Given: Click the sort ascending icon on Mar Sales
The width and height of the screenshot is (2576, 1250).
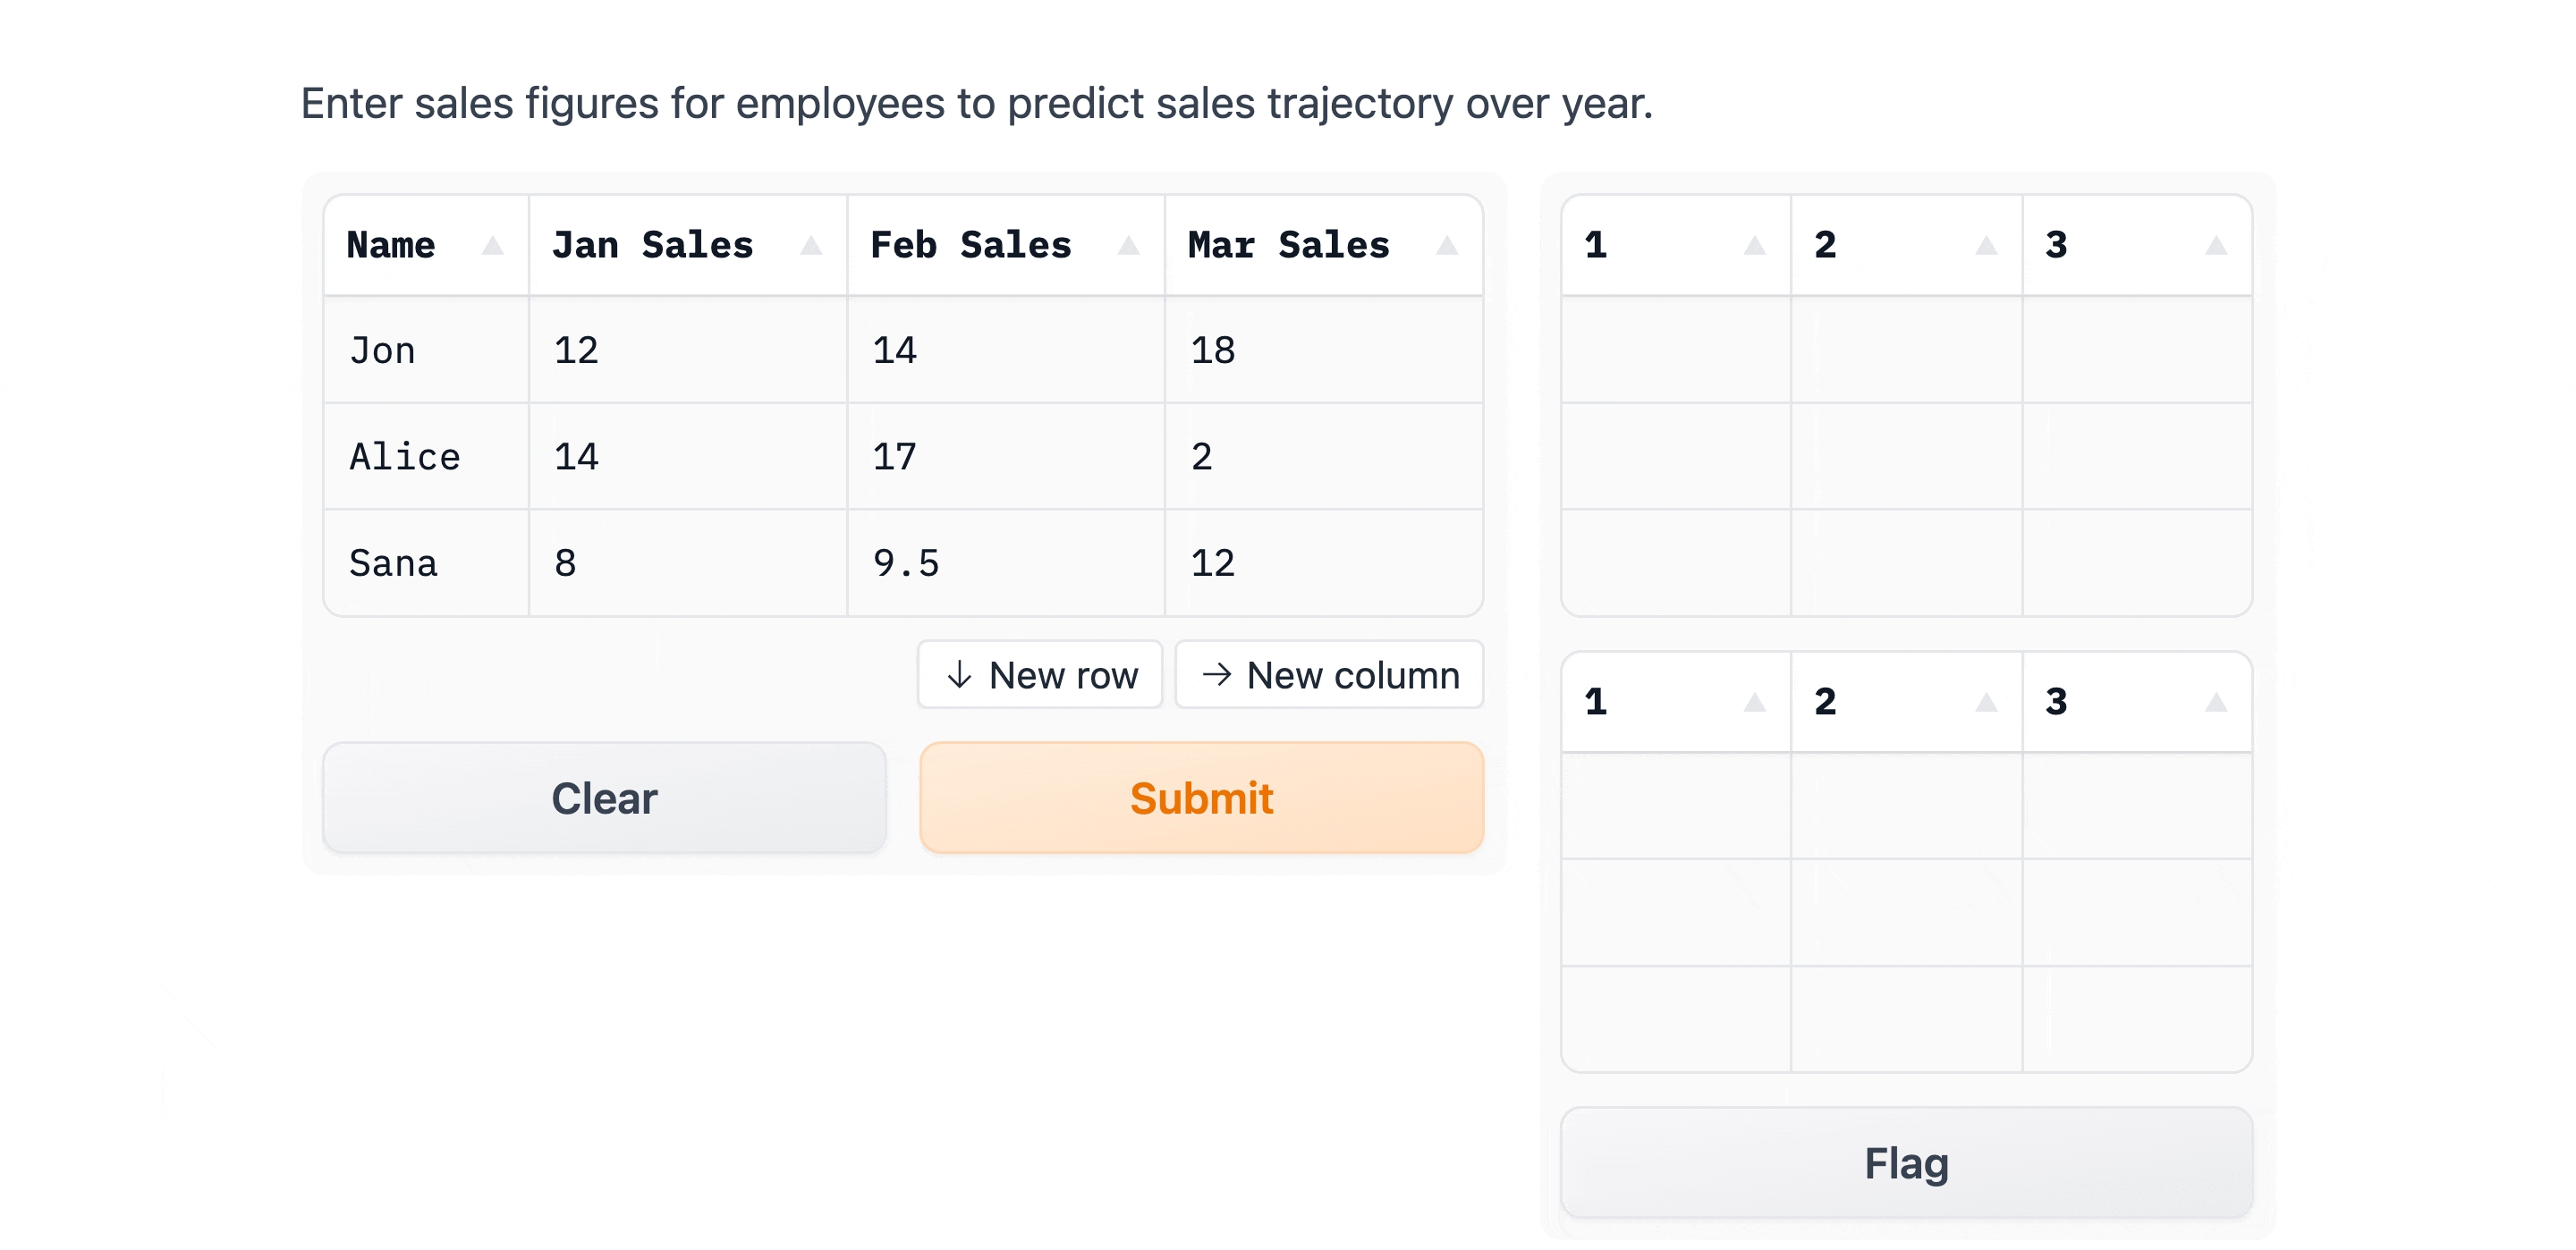Looking at the screenshot, I should pos(1445,247).
